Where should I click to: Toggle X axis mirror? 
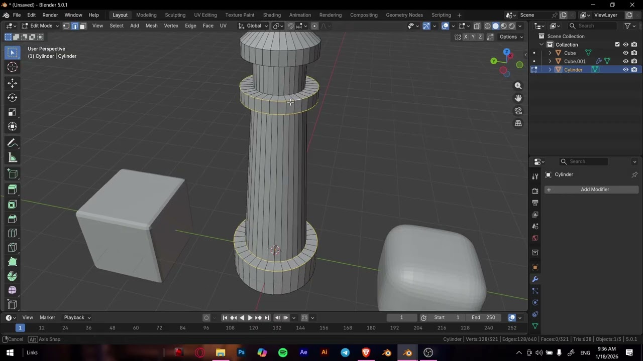click(x=466, y=37)
